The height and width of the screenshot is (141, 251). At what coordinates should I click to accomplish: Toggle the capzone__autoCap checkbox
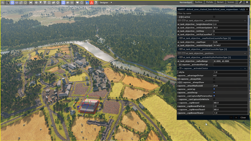[214, 89]
